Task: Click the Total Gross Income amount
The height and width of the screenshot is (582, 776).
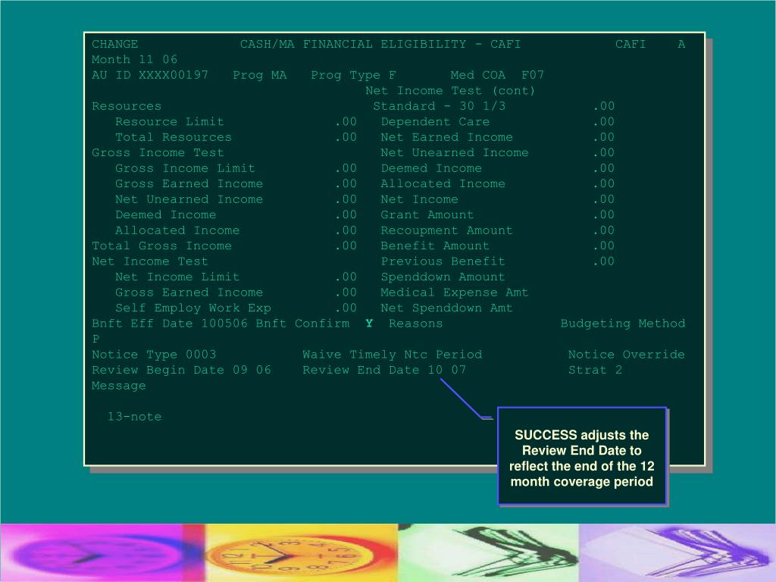Action: (x=346, y=246)
